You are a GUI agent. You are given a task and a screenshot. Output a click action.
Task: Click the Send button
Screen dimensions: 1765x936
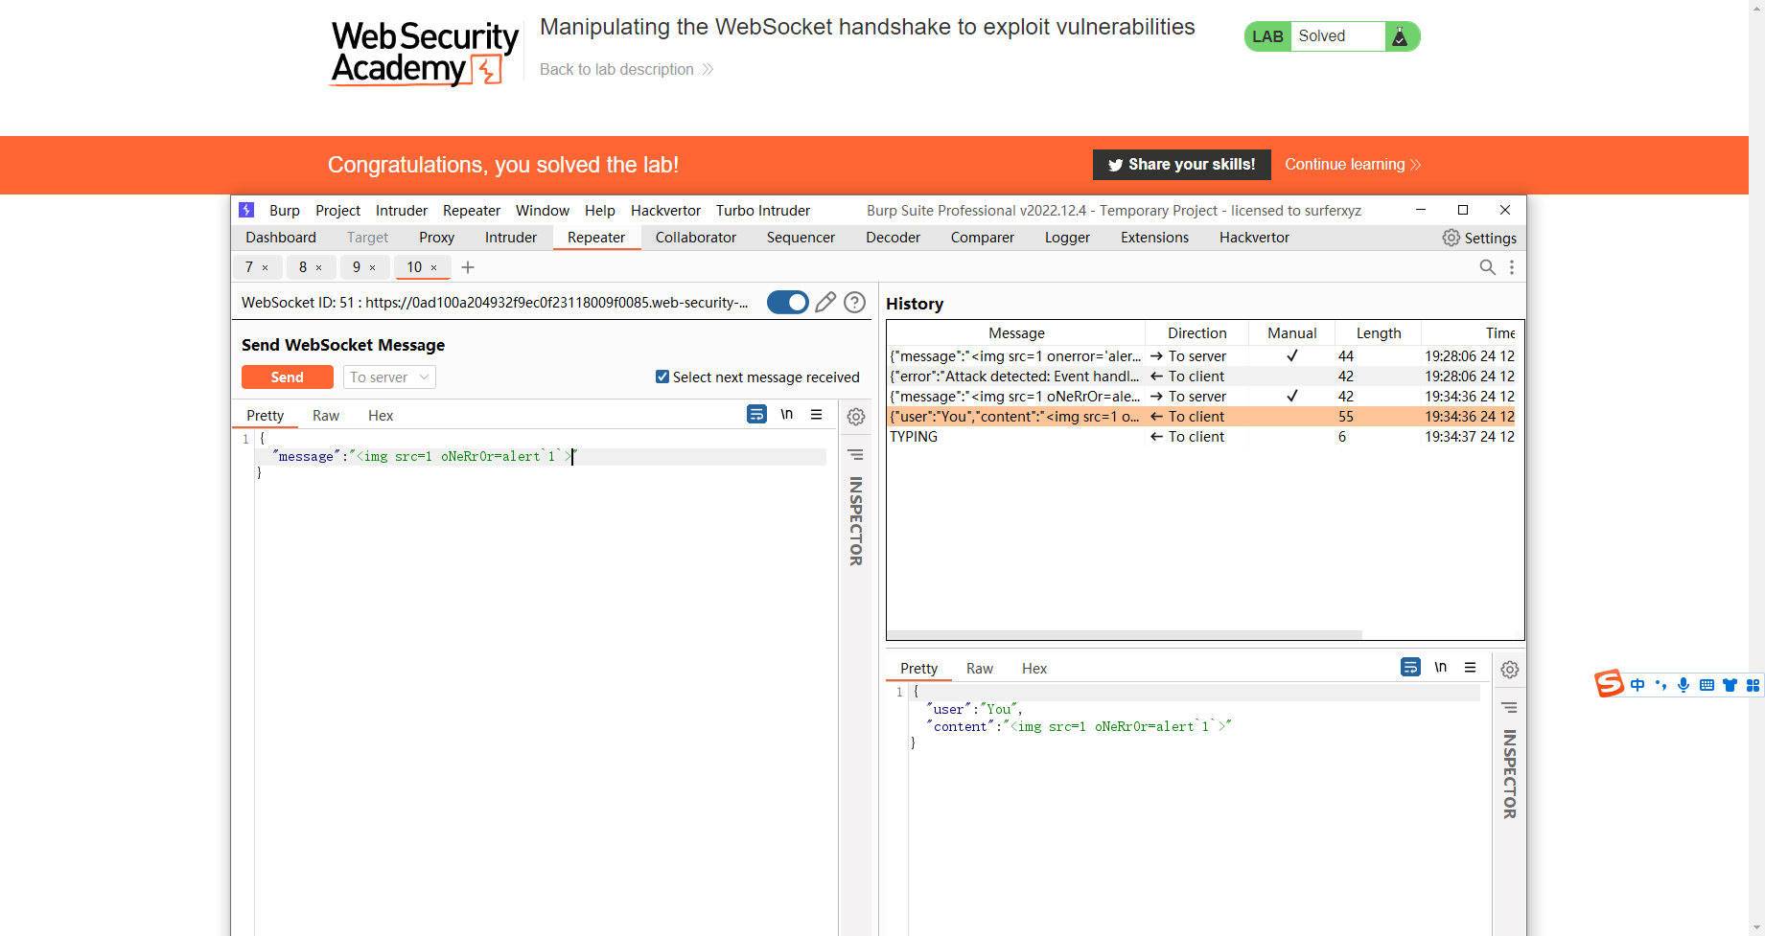click(x=287, y=377)
